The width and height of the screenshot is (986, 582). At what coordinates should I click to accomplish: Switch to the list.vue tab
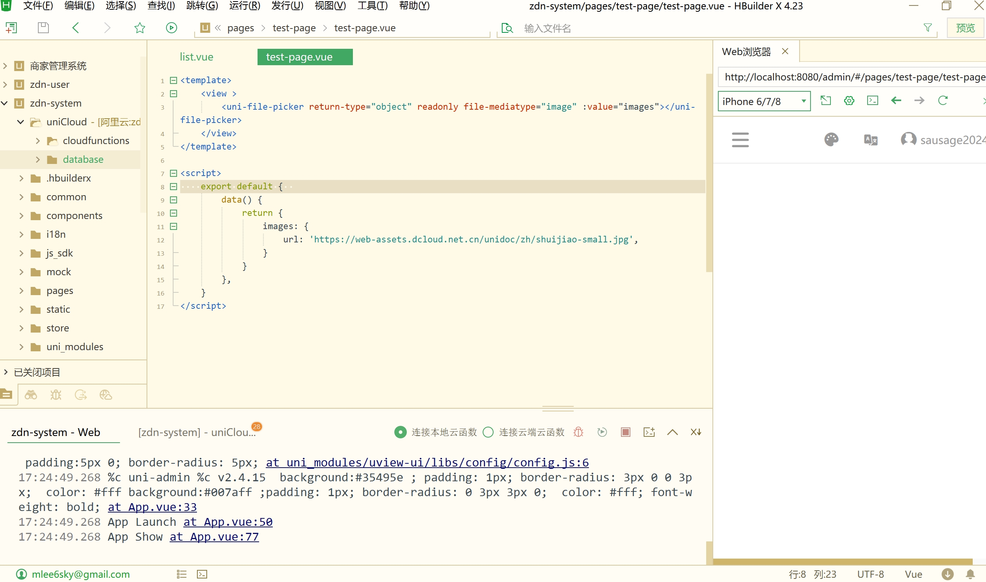[196, 57]
